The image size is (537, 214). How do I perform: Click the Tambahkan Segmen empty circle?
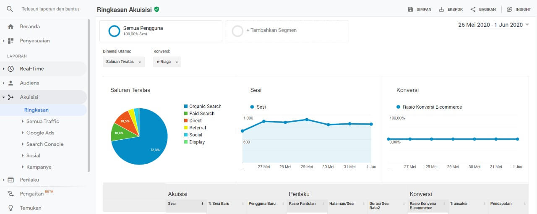(237, 31)
